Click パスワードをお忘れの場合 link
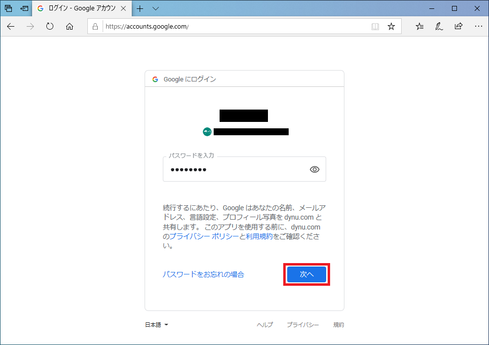 (203, 274)
